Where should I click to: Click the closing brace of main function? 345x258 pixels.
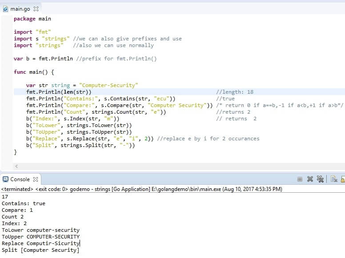click(15, 152)
